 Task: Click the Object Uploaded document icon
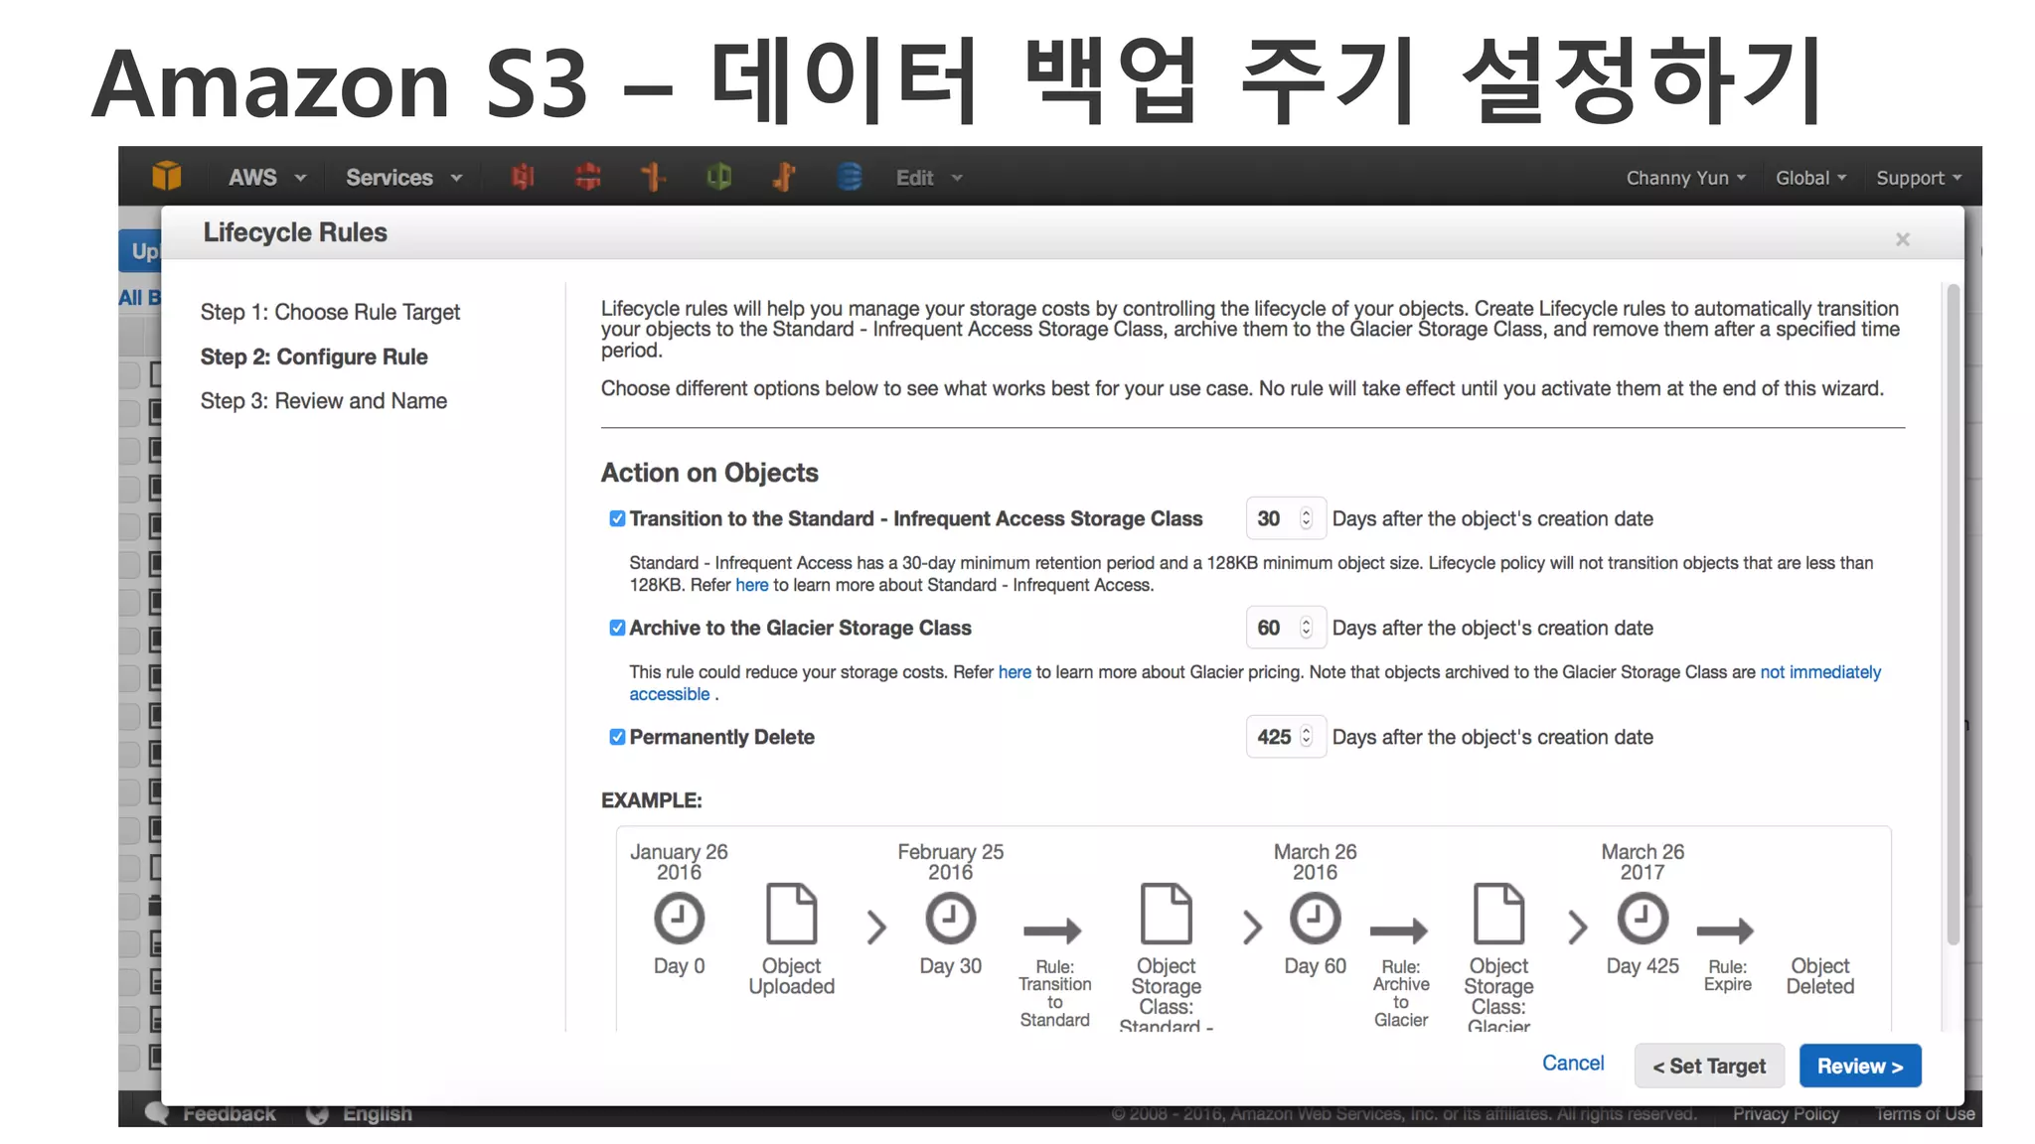(x=791, y=913)
